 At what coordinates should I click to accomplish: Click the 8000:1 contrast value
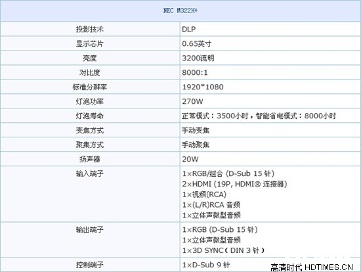click(x=195, y=73)
